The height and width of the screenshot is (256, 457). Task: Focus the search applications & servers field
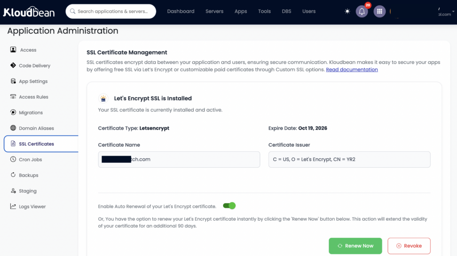[111, 11]
